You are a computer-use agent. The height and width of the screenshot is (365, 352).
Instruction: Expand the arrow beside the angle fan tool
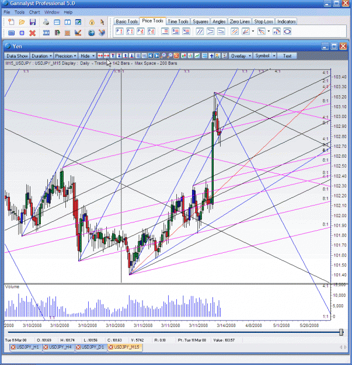click(x=253, y=32)
